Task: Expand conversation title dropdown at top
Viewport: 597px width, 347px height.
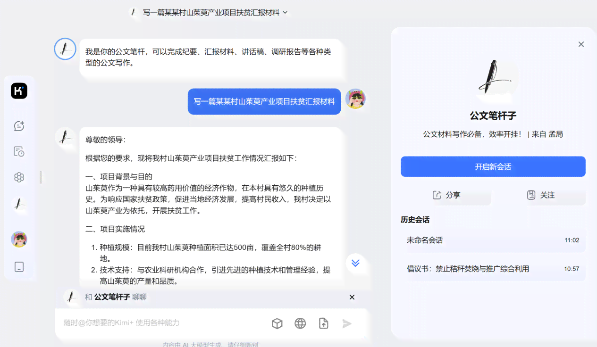Action: coord(285,13)
